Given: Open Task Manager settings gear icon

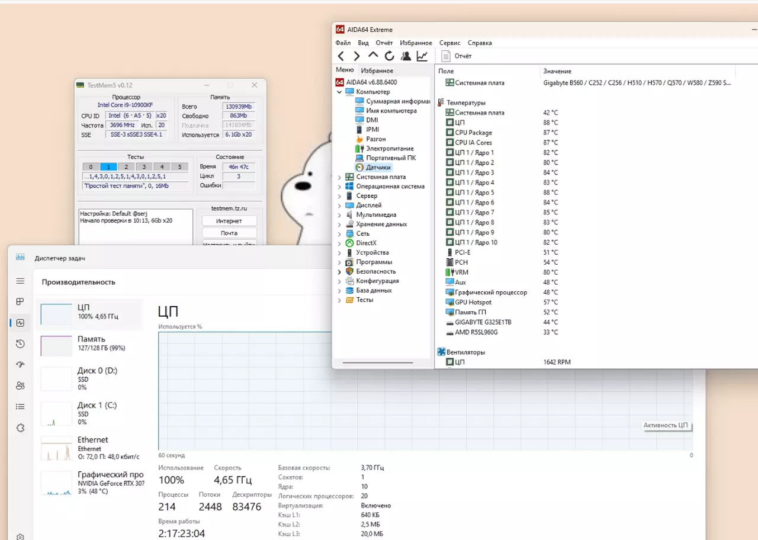Looking at the screenshot, I should pyautogui.click(x=20, y=537).
